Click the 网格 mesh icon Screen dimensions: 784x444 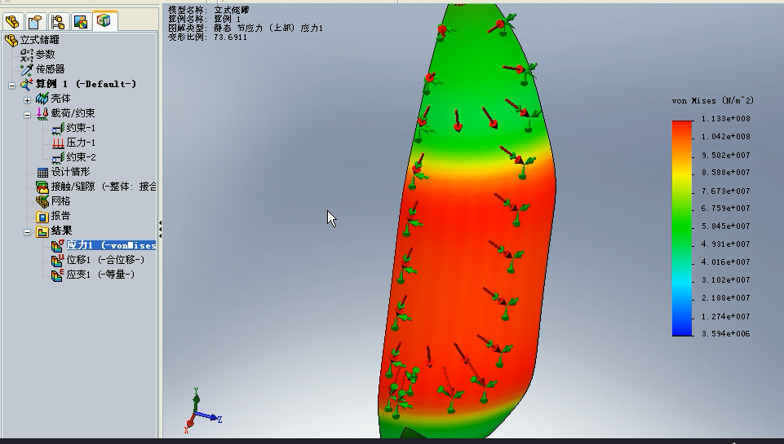coord(42,201)
